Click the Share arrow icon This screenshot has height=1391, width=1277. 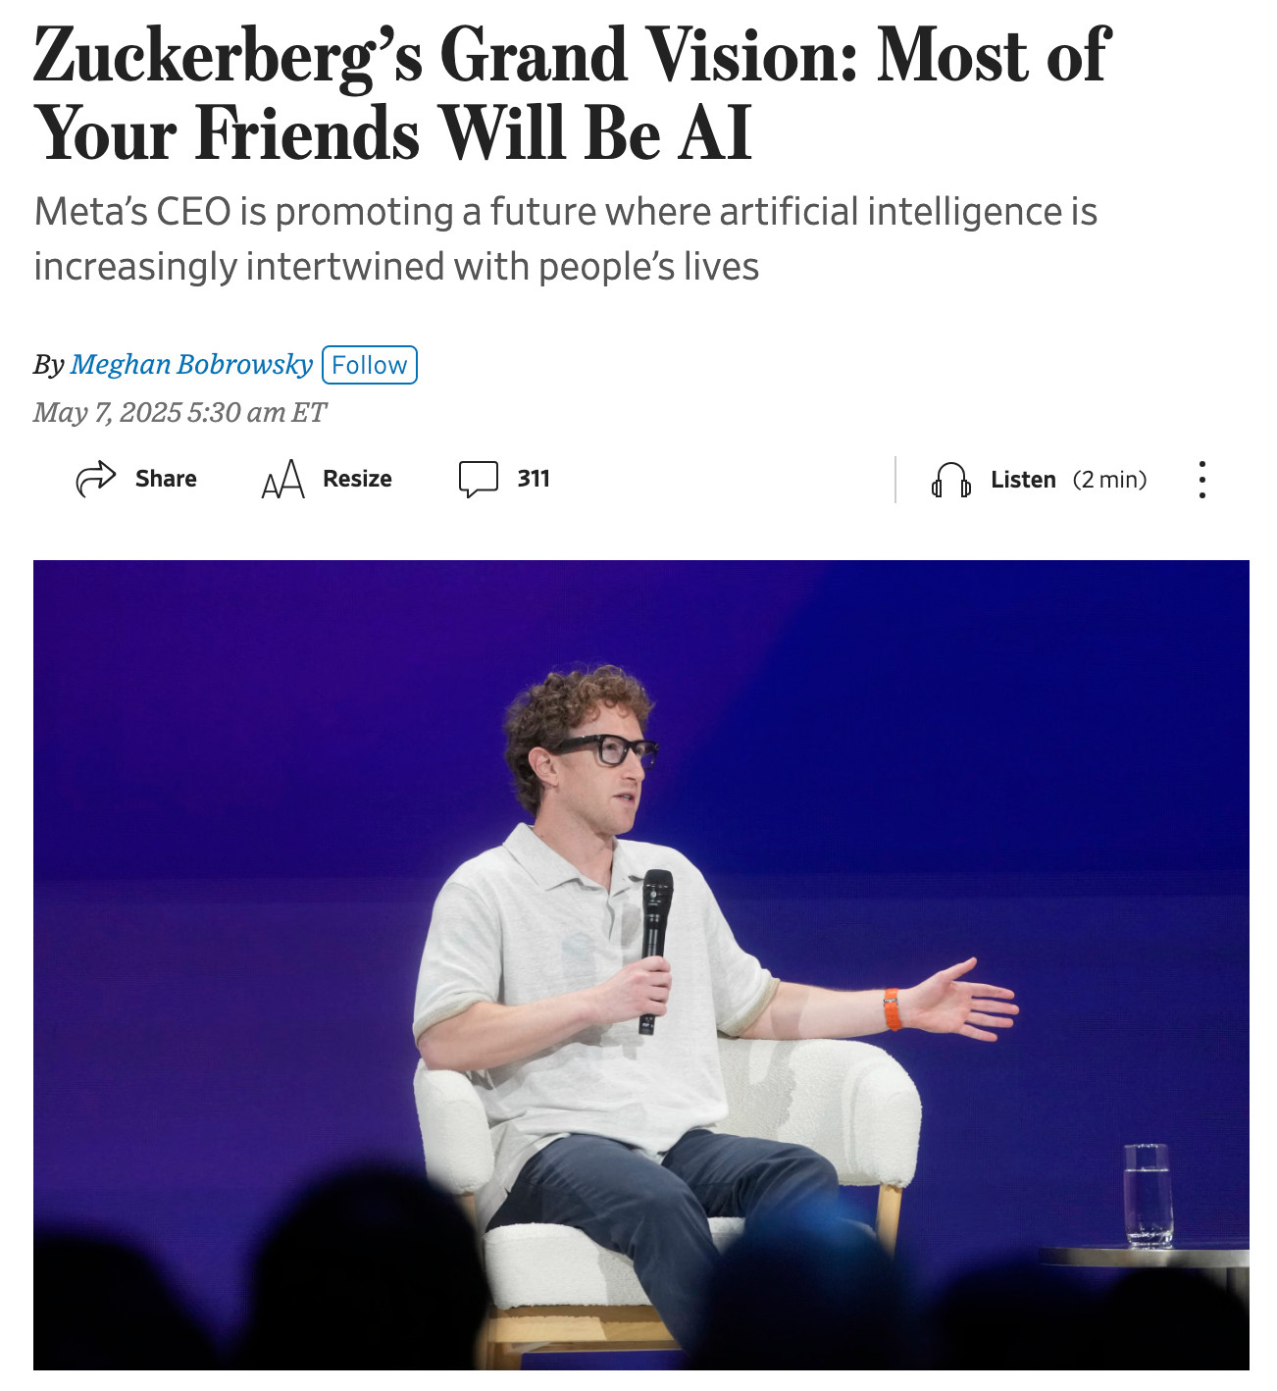coord(96,479)
